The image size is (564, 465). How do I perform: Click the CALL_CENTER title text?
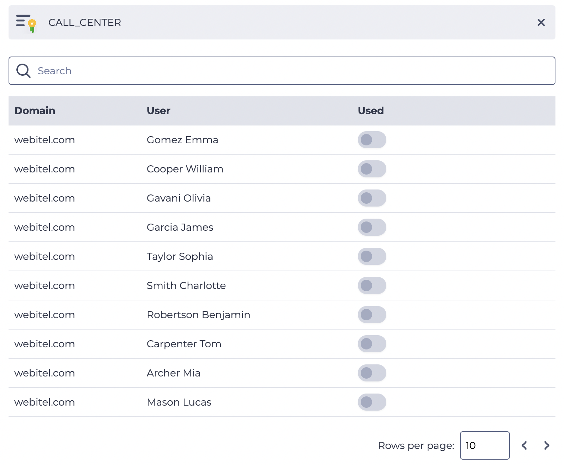click(85, 22)
